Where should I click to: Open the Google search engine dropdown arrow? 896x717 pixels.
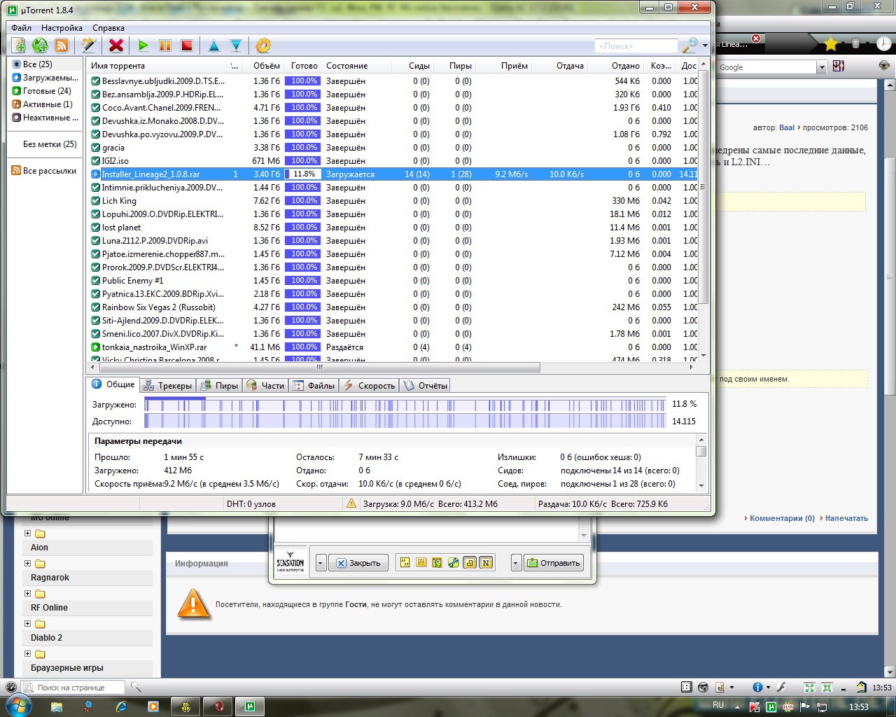point(822,67)
